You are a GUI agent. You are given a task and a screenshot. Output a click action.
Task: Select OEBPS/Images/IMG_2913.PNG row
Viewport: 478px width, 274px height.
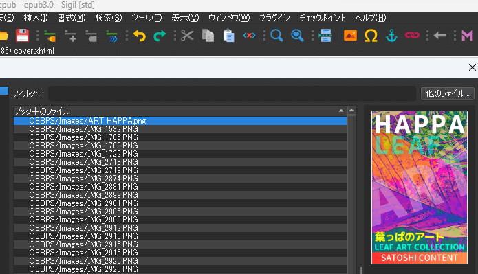click(x=180, y=236)
